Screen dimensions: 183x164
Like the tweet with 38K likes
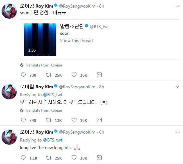[x=74, y=158]
